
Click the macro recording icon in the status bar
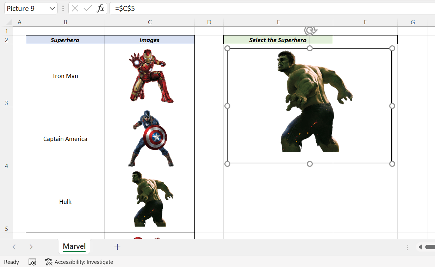click(x=32, y=262)
